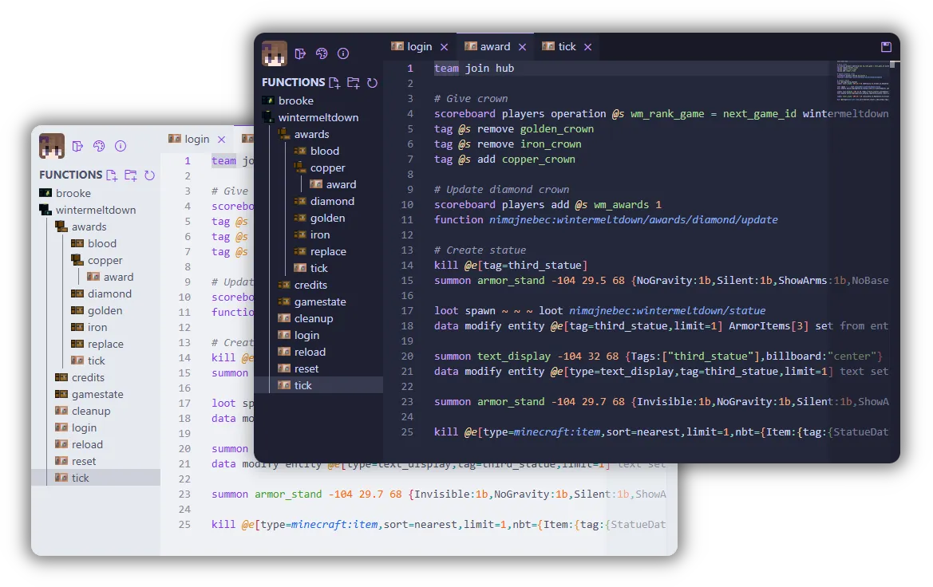Refresh the dark window's FUNCTIONS list
The image size is (933, 587).
point(372,82)
